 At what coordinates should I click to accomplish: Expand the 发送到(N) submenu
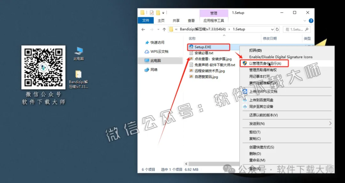pos(287,124)
